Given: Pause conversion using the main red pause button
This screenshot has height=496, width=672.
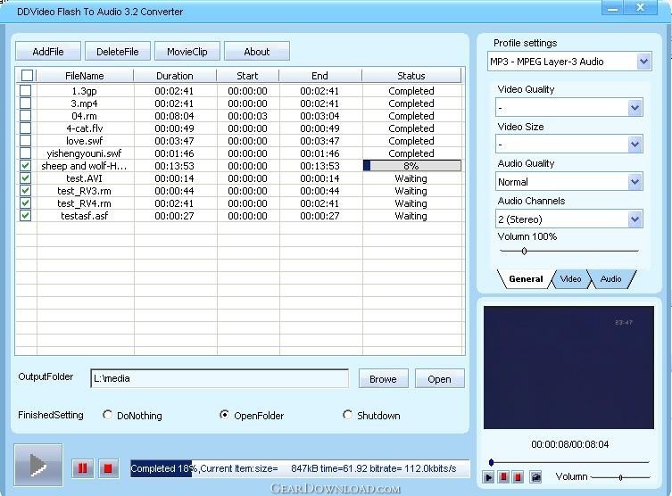Looking at the screenshot, I should (x=82, y=468).
